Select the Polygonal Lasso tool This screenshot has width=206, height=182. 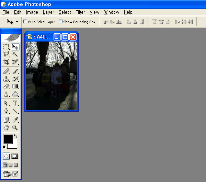pos(6,54)
